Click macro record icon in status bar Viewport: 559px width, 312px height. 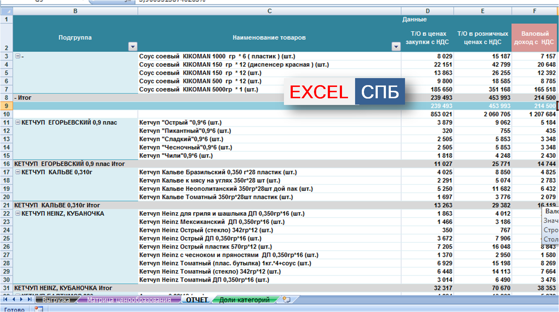(x=39, y=309)
